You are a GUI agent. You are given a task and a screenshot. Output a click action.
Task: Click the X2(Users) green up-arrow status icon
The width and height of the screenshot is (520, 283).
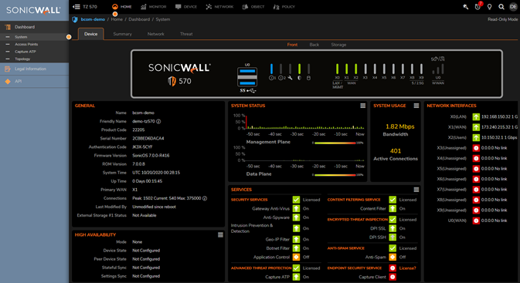pos(476,137)
